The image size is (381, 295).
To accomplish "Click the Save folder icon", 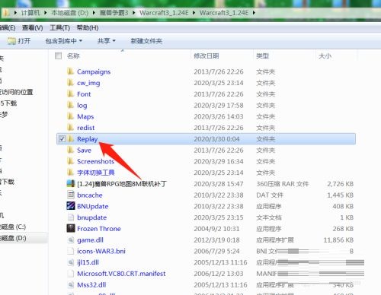I will pos(70,150).
